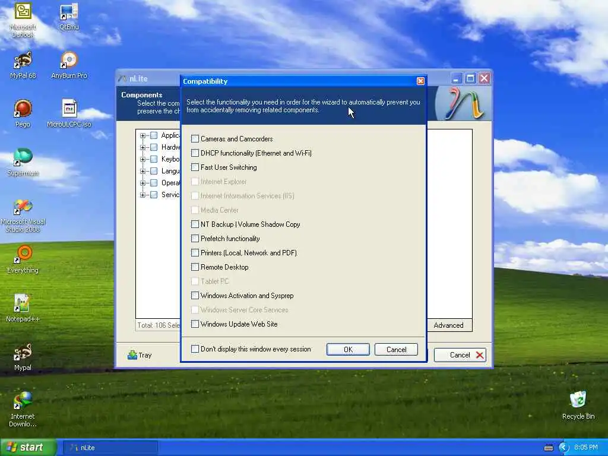Viewport: 608px width, 456px height.
Task: Check DHCP functionality (Ethernet and Wi-Fi)
Action: (x=195, y=153)
